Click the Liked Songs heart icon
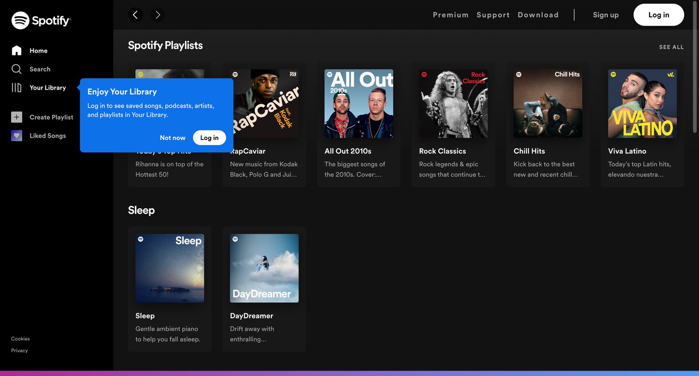The height and width of the screenshot is (376, 699). tap(17, 135)
